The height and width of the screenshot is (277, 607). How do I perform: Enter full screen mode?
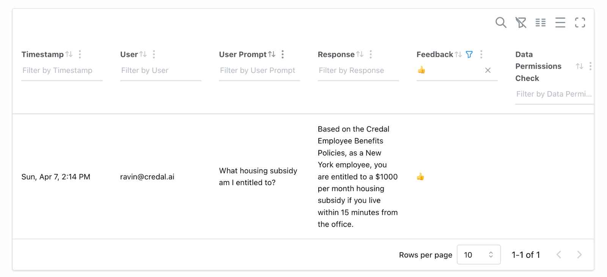(x=580, y=23)
